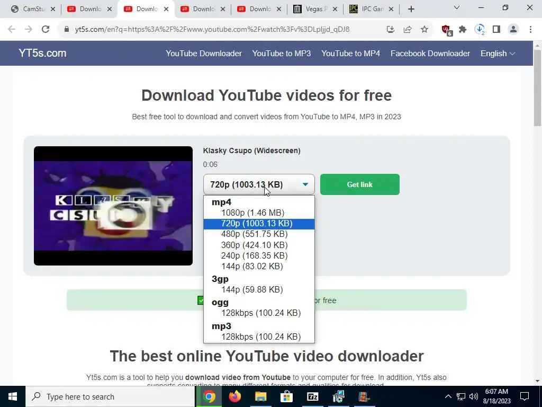Viewport: 542px width, 407px height.
Task: Select ogg 128kbps (100.24 KB) option
Action: tap(259, 313)
